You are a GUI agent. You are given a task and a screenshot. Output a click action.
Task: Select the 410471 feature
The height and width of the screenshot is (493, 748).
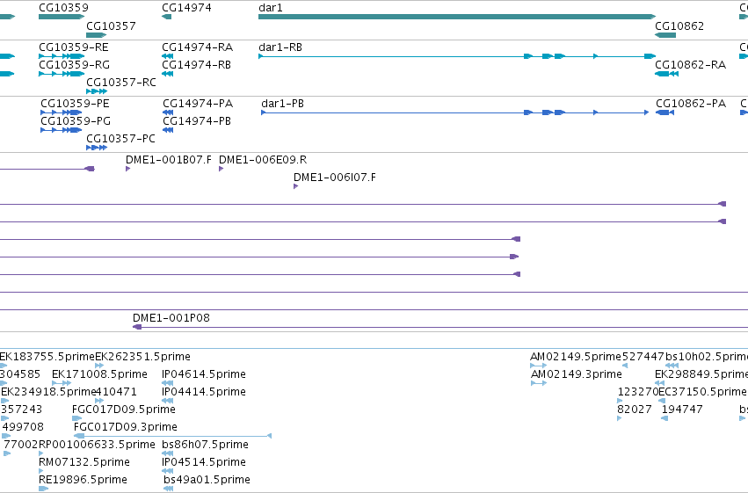pos(99,401)
